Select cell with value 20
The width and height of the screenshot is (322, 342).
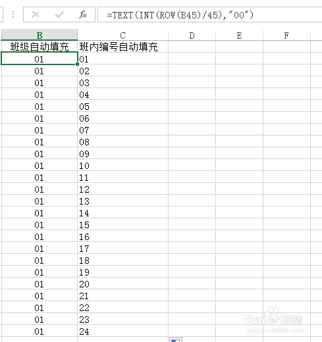pos(123,284)
